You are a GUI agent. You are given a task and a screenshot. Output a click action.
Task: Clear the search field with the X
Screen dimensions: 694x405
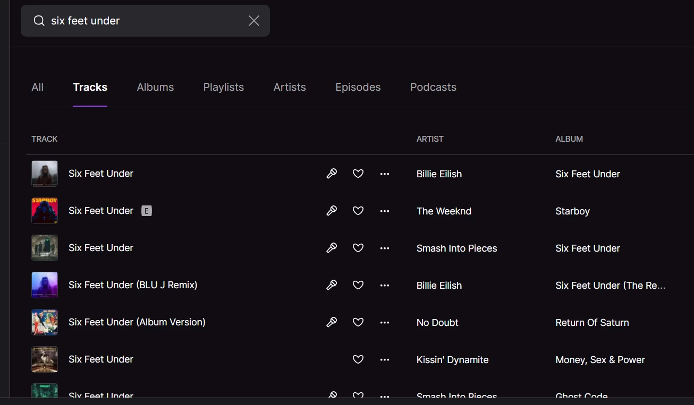[x=254, y=21]
